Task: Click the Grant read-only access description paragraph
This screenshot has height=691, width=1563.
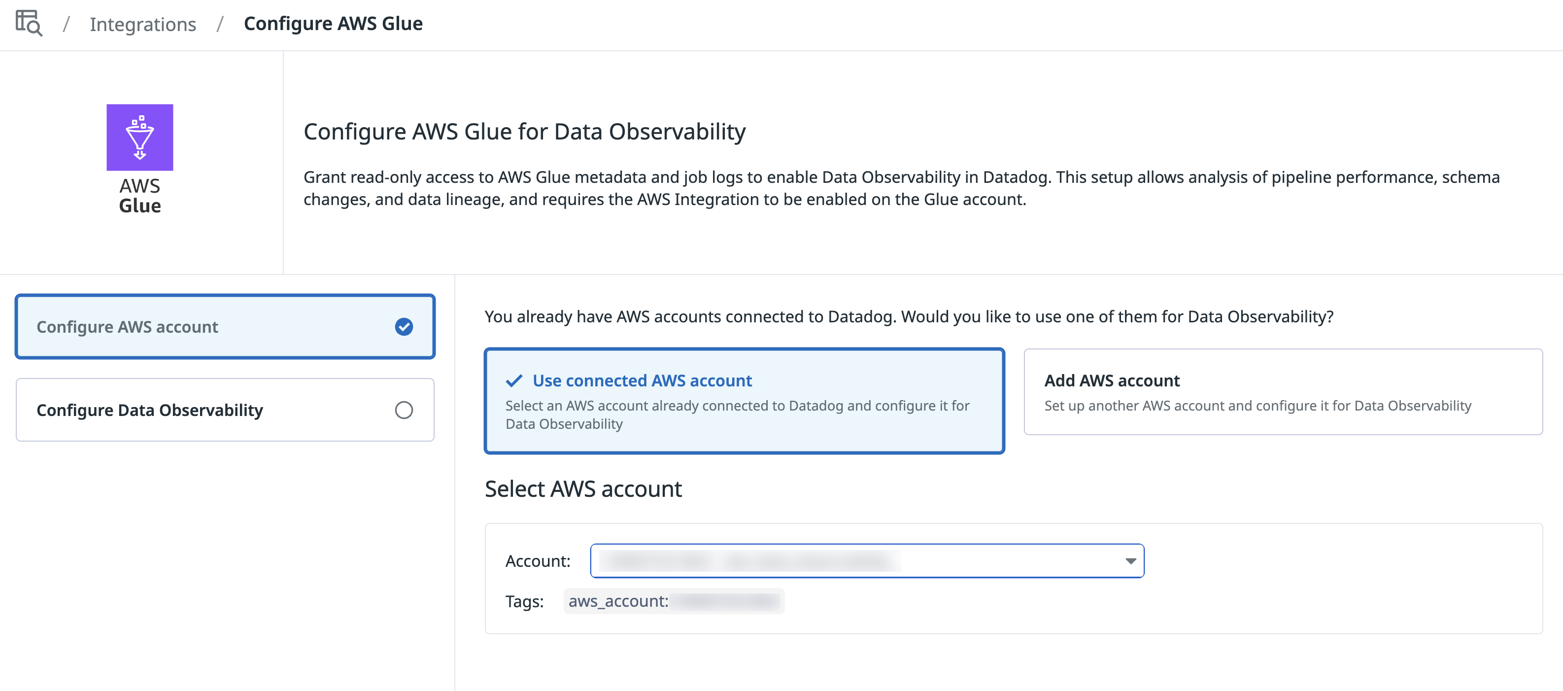Action: 901,188
